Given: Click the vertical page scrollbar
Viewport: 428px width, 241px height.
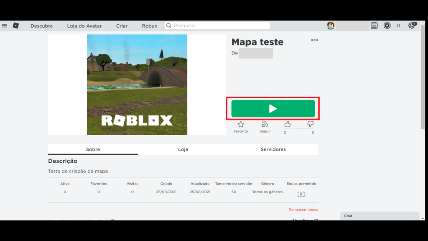Looking at the screenshot, I should coord(423,77).
